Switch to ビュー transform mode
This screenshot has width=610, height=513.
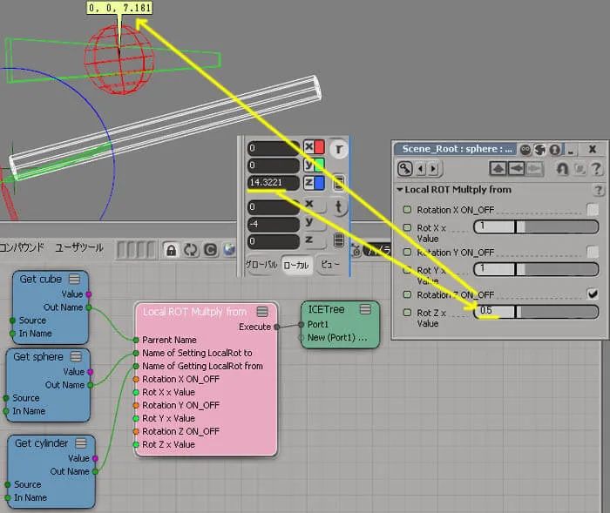point(330,265)
